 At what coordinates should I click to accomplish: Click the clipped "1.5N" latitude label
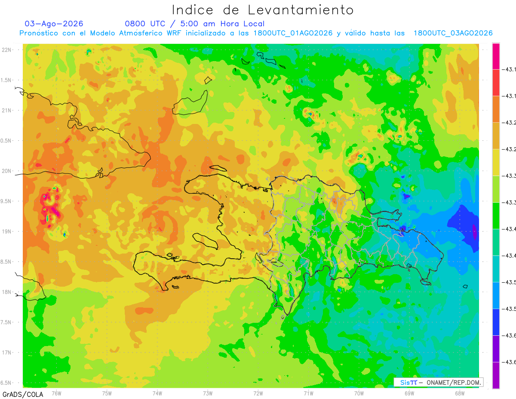point(6,80)
